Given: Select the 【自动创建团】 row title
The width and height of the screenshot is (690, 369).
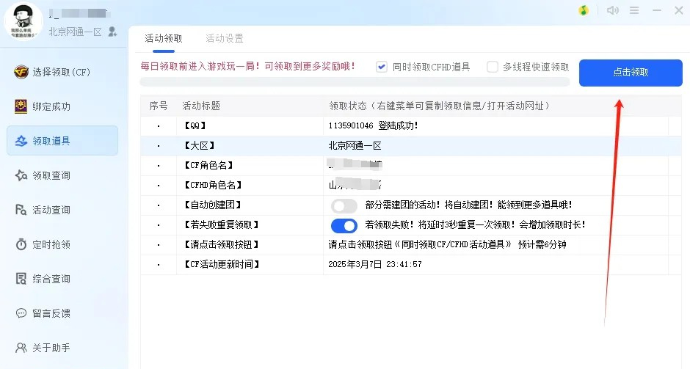Looking at the screenshot, I should point(213,205).
